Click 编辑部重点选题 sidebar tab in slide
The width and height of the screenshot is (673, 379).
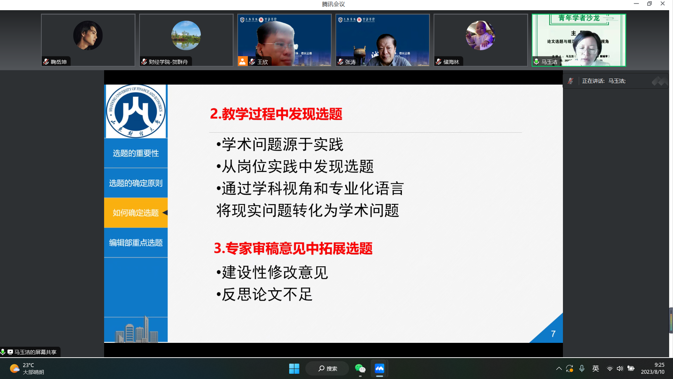[x=136, y=243]
